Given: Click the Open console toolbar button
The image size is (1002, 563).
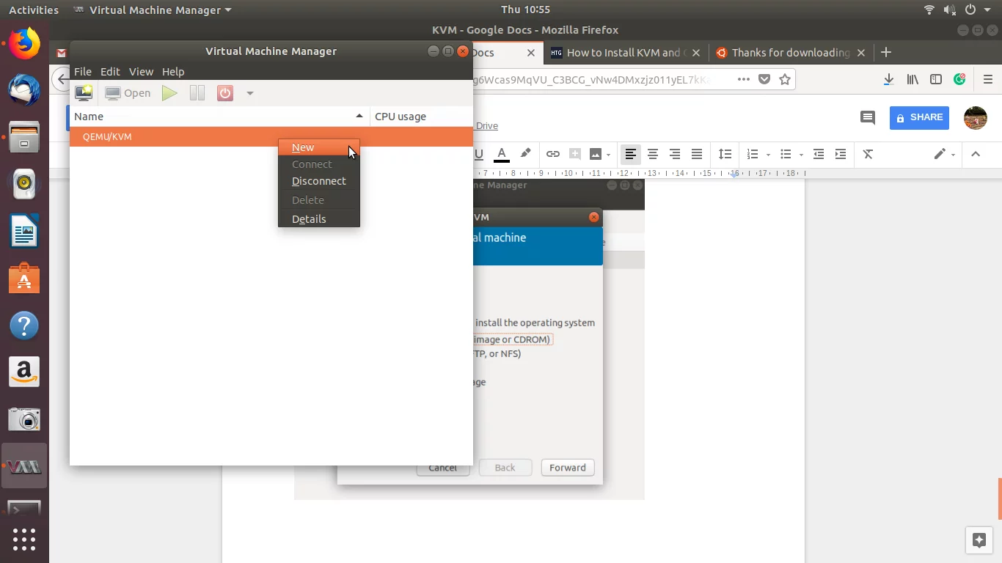Looking at the screenshot, I should point(128,93).
